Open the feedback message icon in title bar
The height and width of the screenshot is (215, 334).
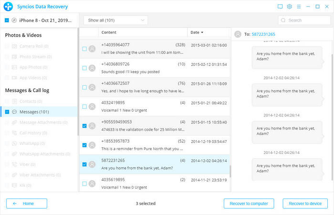click(280, 7)
